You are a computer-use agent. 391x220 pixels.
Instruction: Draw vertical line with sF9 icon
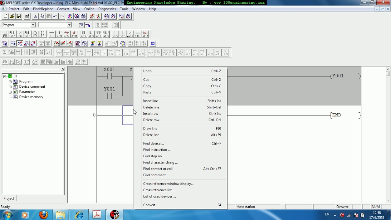(59, 34)
